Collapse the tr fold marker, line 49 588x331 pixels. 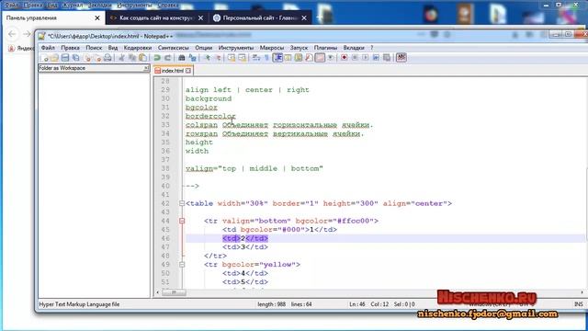coord(182,265)
